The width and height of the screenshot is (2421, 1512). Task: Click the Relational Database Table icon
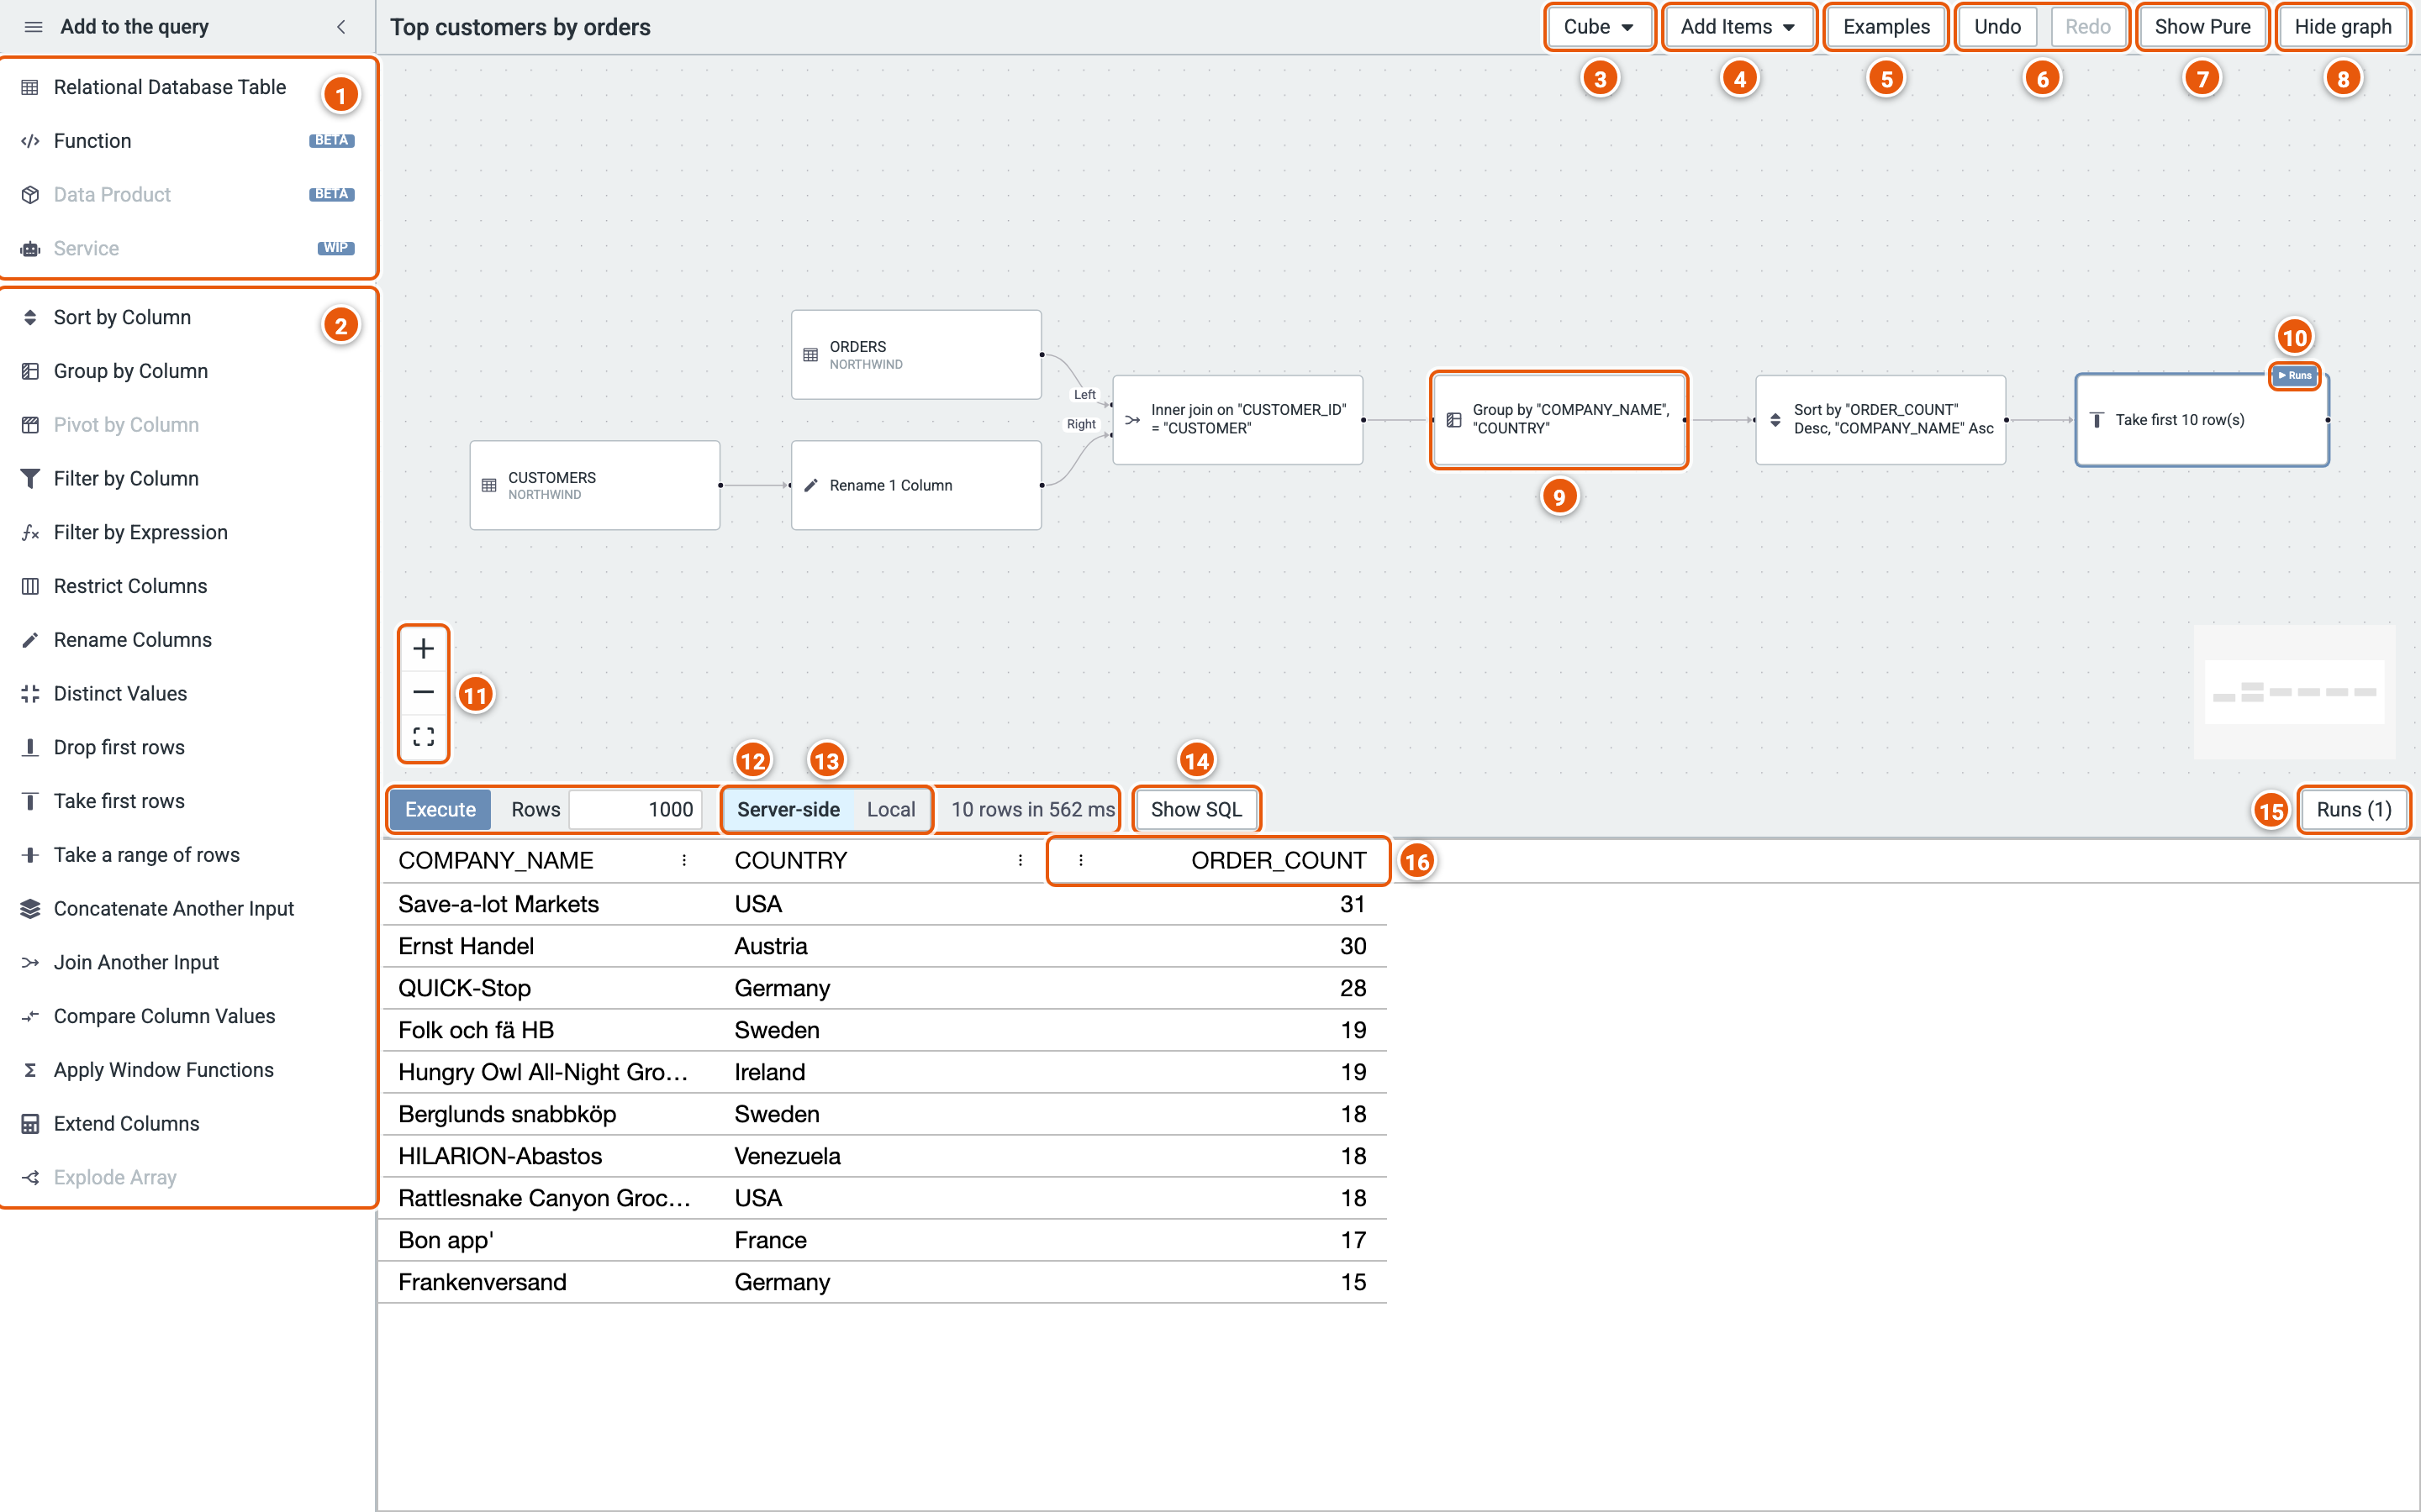(x=30, y=87)
